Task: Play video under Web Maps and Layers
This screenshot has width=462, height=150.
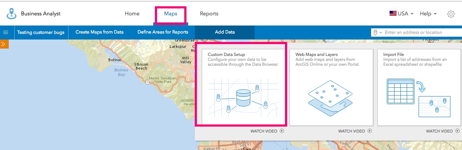Action: click(370, 131)
